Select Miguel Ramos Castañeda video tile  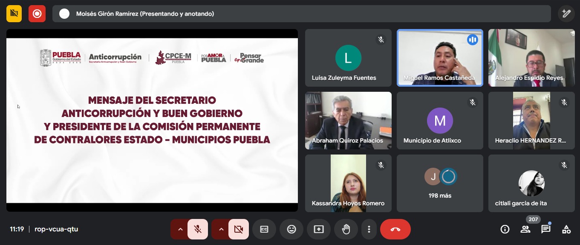click(x=440, y=58)
